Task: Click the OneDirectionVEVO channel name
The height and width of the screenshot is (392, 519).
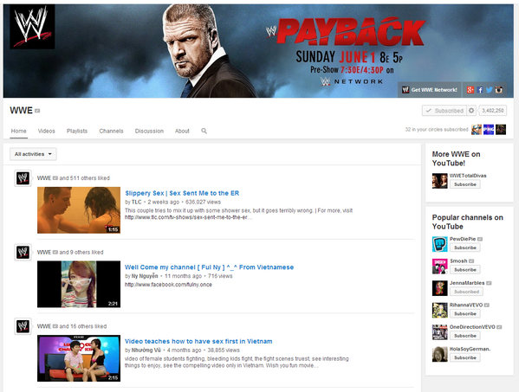Action: click(472, 327)
